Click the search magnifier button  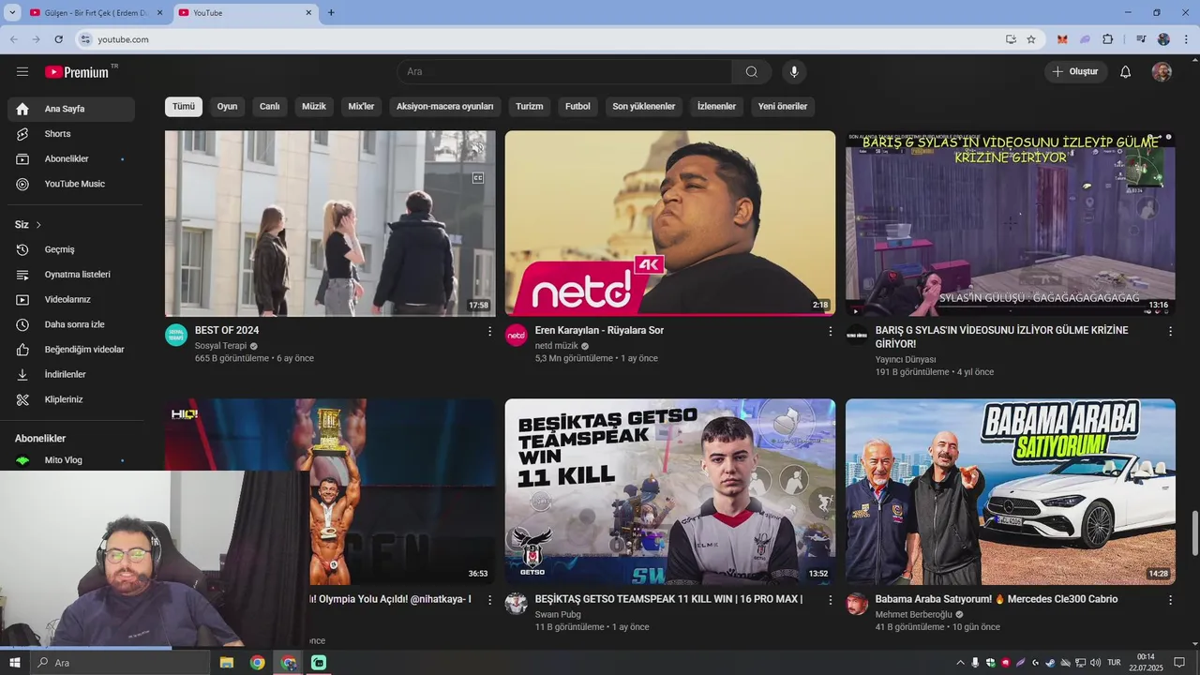click(752, 72)
